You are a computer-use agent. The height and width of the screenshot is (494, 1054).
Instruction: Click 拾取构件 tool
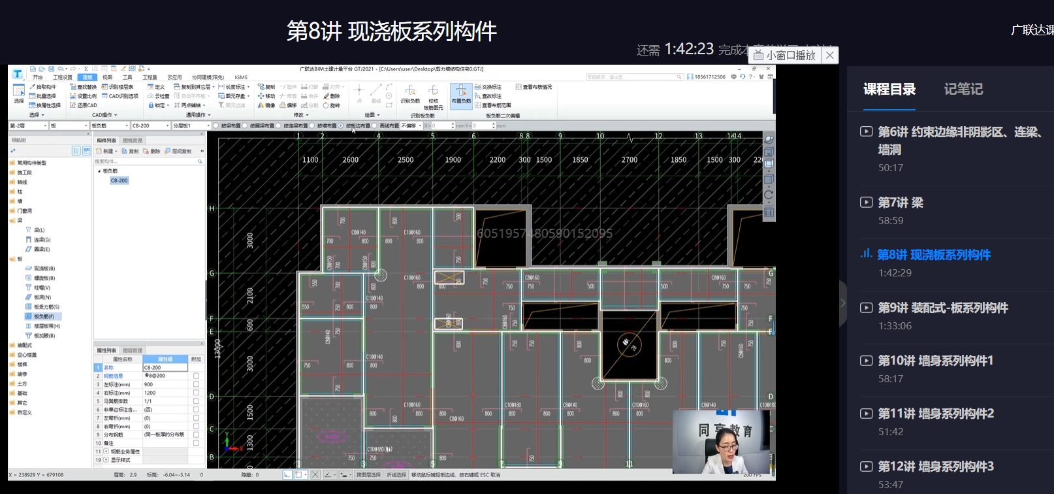click(x=43, y=87)
